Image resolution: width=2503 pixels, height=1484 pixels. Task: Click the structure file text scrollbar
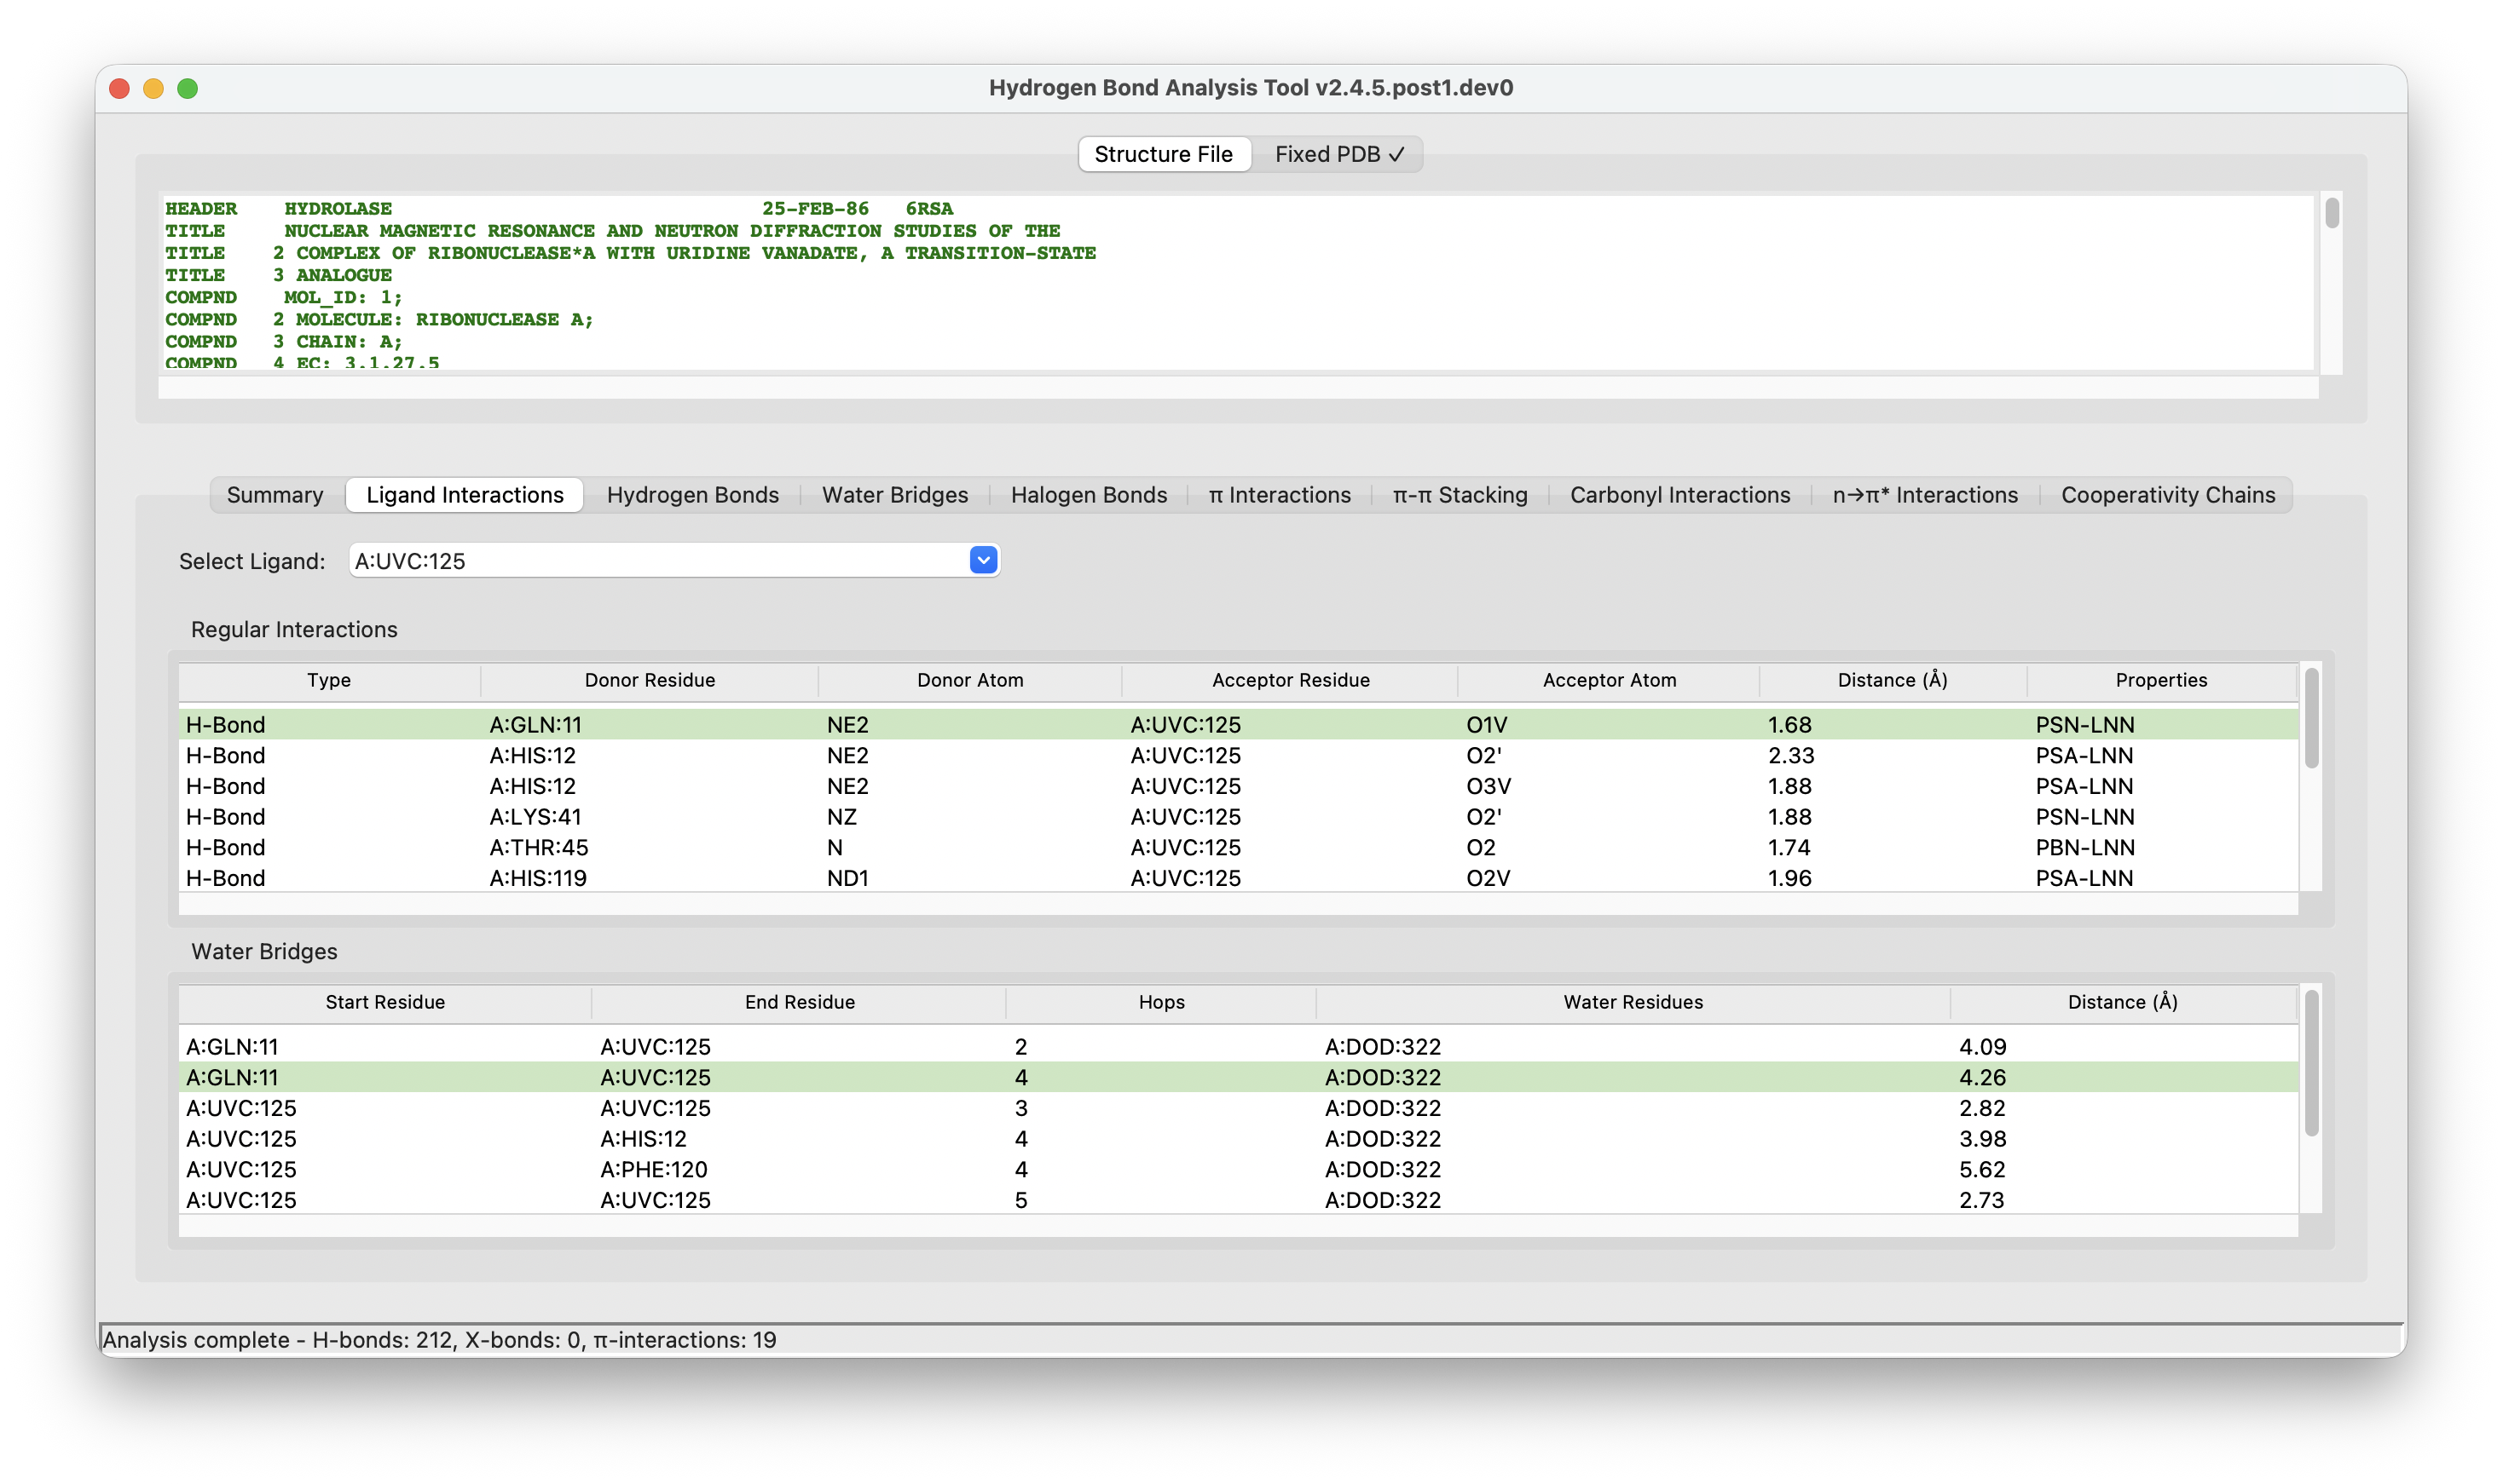point(2332,213)
